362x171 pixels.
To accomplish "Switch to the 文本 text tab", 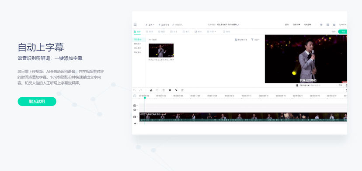I will (x=174, y=31).
